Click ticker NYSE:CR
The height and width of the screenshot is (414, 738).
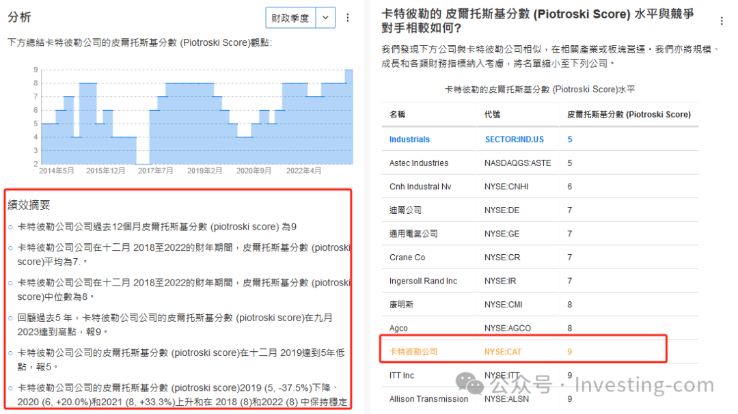pos(502,258)
